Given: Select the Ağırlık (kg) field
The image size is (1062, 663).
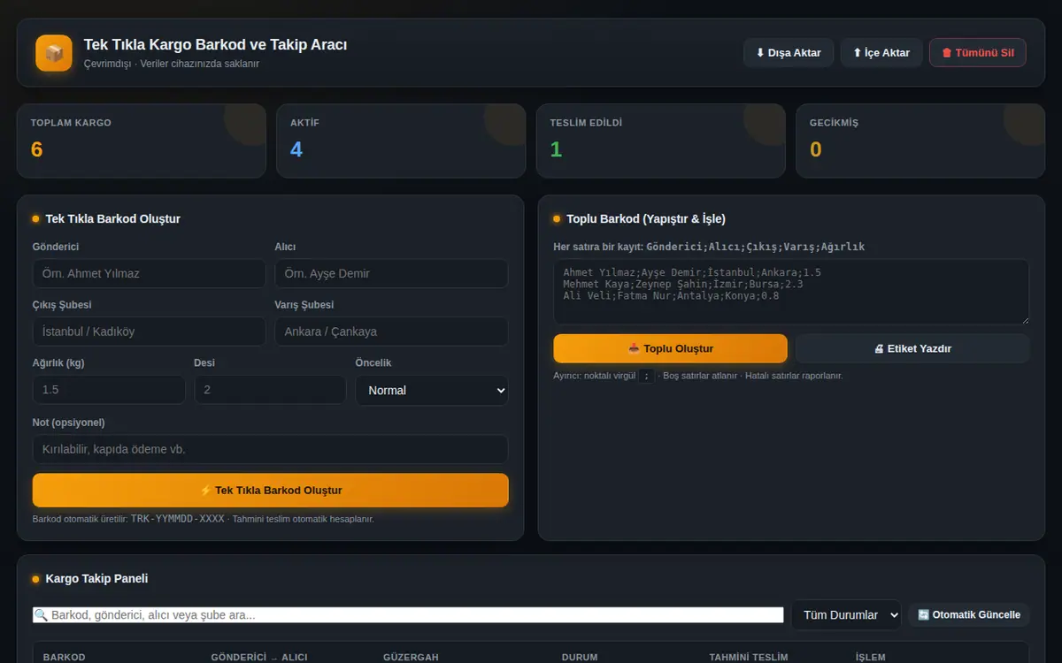Looking at the screenshot, I should [109, 390].
